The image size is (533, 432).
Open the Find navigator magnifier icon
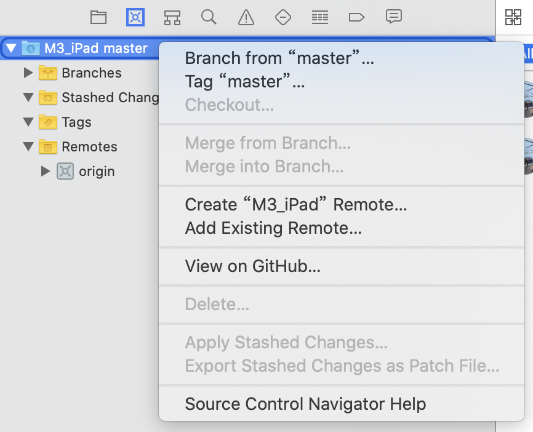(x=209, y=17)
